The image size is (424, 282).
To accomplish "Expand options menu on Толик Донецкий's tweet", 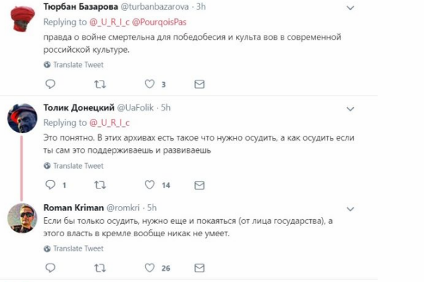I will pyautogui.click(x=350, y=109).
